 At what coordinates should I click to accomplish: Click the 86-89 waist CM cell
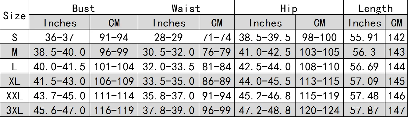click(x=217, y=81)
